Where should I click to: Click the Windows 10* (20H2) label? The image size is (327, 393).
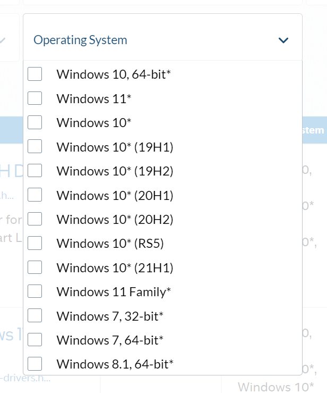[115, 220]
